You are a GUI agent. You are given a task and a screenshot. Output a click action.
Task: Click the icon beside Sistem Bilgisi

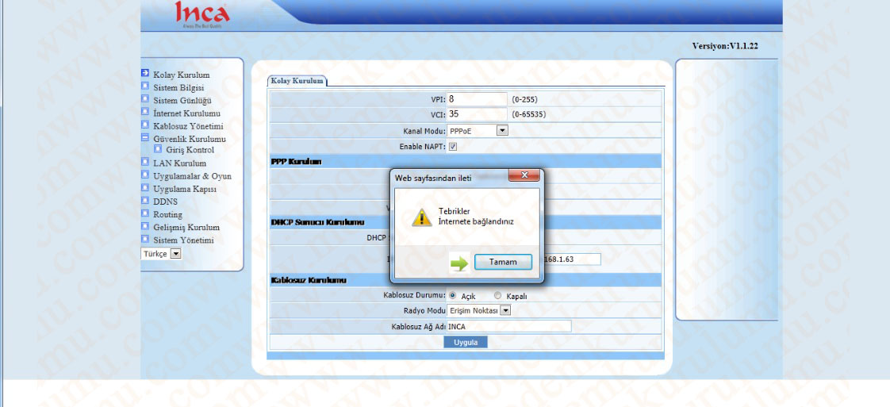click(144, 86)
